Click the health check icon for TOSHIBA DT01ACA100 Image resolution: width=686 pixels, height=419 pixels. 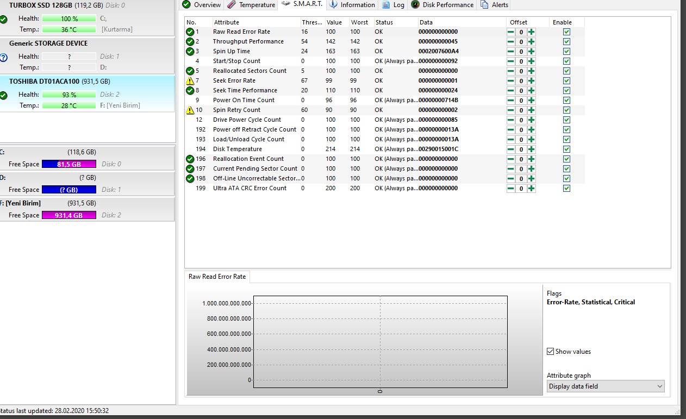(4, 95)
